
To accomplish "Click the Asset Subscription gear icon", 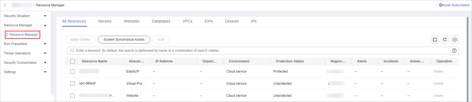I will [x=440, y=5].
